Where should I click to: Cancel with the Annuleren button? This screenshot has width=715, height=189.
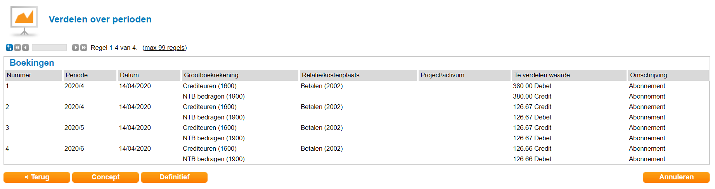click(676, 177)
